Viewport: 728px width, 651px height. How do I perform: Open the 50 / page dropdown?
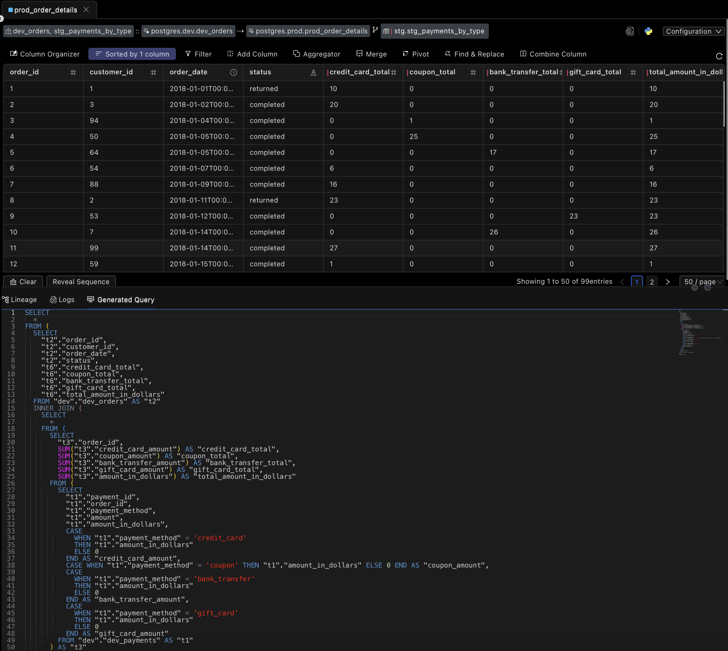point(703,282)
